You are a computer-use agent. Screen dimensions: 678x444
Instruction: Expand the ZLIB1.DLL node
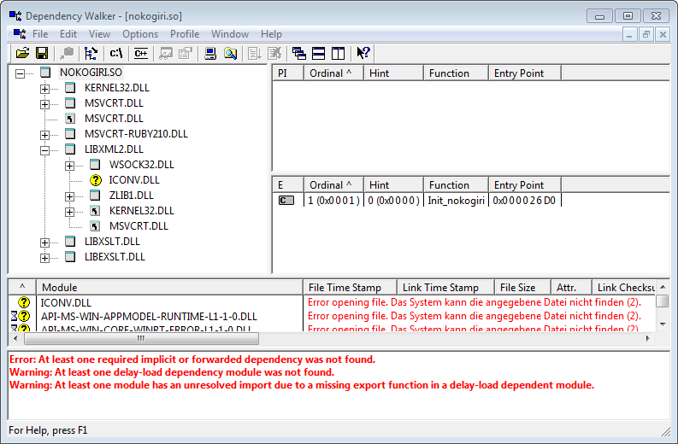69,196
